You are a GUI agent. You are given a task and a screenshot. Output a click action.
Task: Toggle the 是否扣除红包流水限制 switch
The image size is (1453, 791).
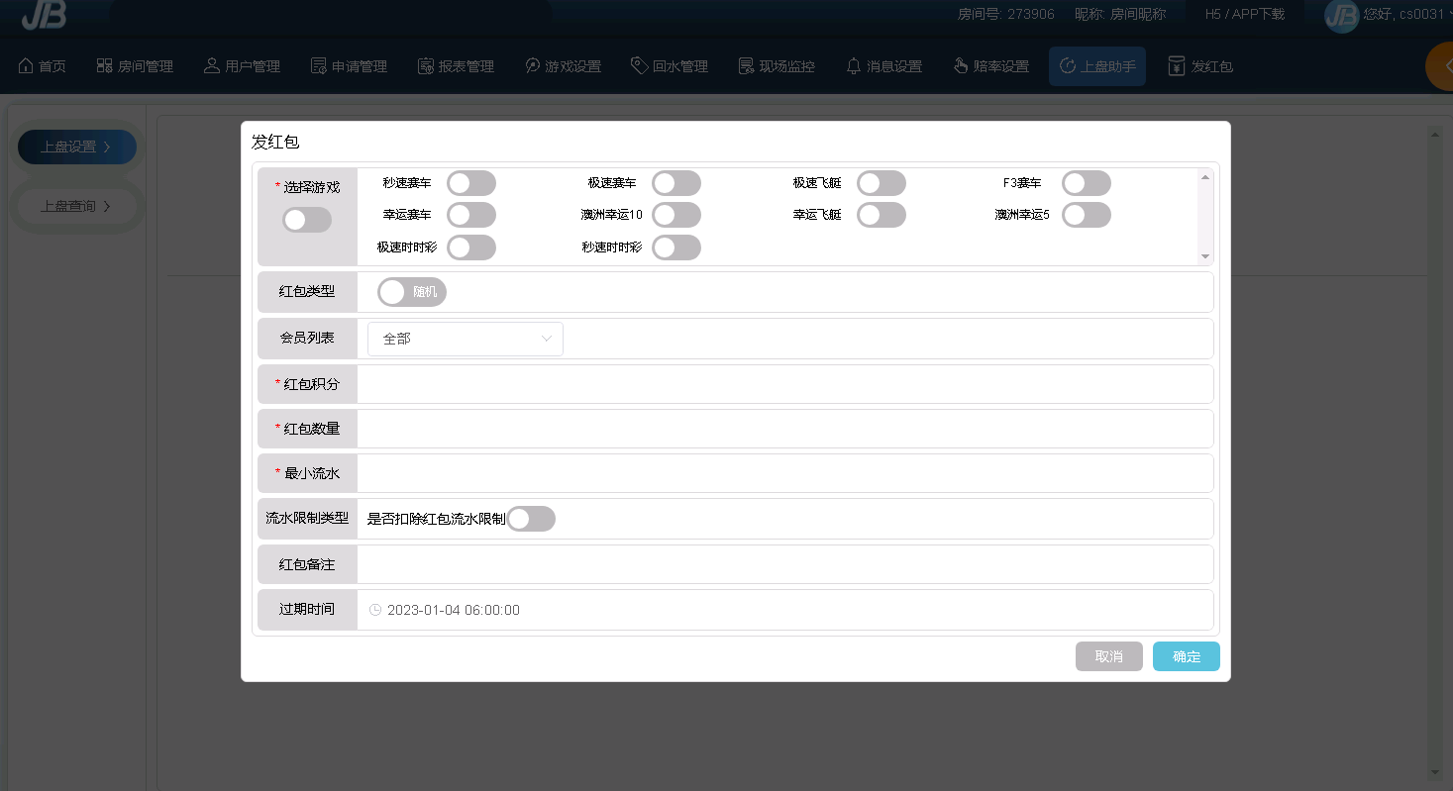531,519
